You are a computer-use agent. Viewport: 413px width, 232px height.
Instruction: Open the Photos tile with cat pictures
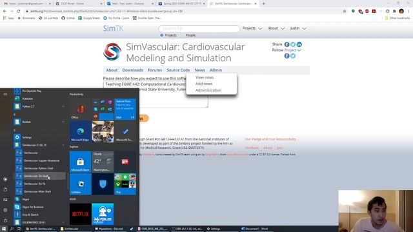tap(103, 131)
